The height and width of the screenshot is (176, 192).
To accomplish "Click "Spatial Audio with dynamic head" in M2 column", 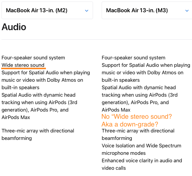I will click(x=38, y=95).
